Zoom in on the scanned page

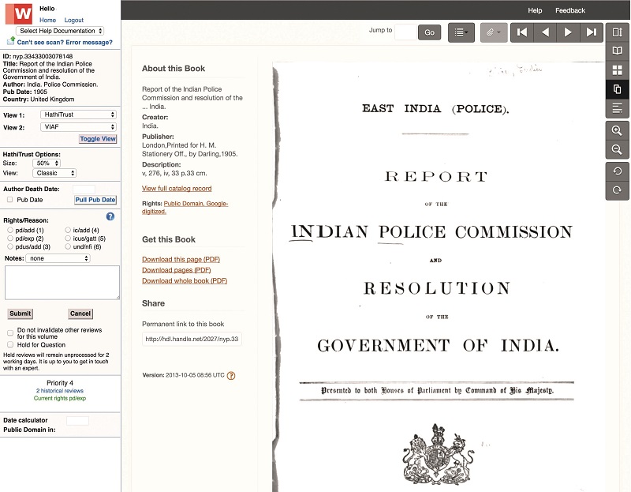tap(618, 131)
